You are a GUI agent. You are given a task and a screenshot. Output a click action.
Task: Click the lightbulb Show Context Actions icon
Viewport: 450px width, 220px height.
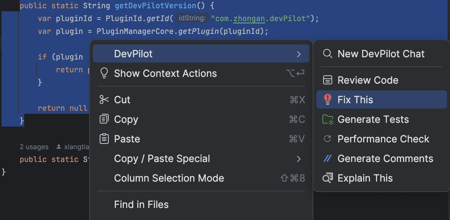pos(104,73)
